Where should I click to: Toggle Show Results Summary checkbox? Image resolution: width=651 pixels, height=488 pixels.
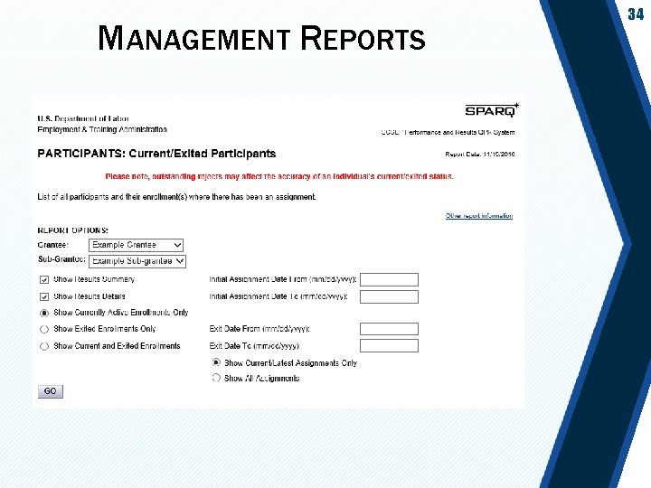44,279
